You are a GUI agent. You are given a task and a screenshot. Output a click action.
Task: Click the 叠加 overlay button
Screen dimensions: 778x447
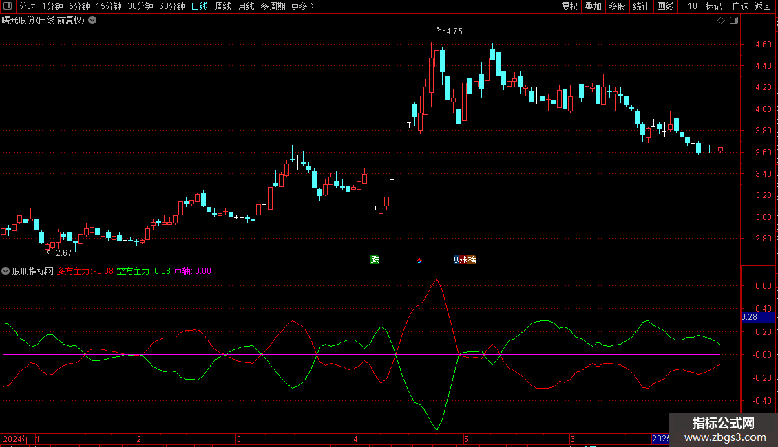coord(593,6)
